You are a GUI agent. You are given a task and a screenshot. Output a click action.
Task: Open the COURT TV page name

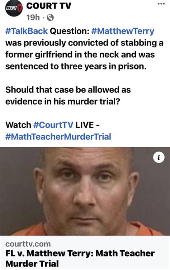pyautogui.click(x=49, y=6)
